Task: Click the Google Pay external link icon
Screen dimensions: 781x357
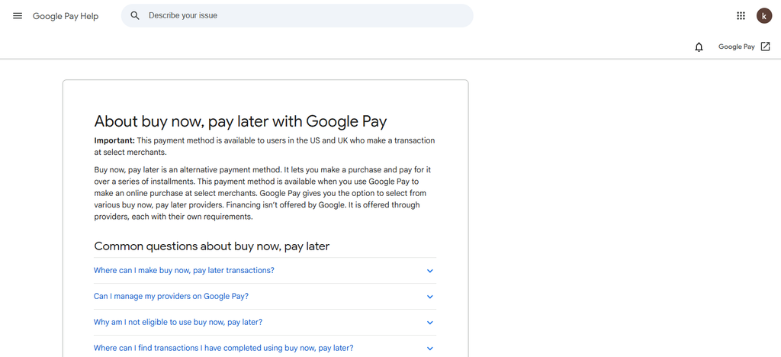Action: click(766, 47)
